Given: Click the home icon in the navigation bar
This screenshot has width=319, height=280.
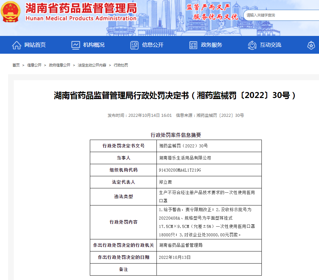Looking at the screenshot, I should click(x=16, y=45).
